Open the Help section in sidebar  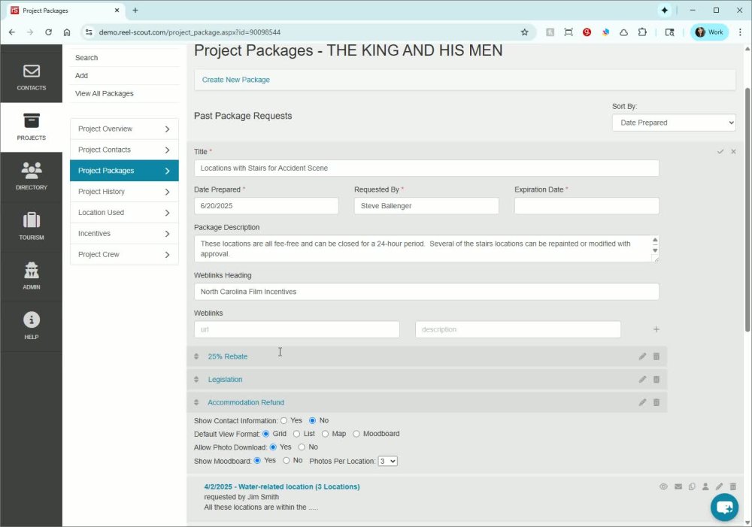(x=31, y=326)
